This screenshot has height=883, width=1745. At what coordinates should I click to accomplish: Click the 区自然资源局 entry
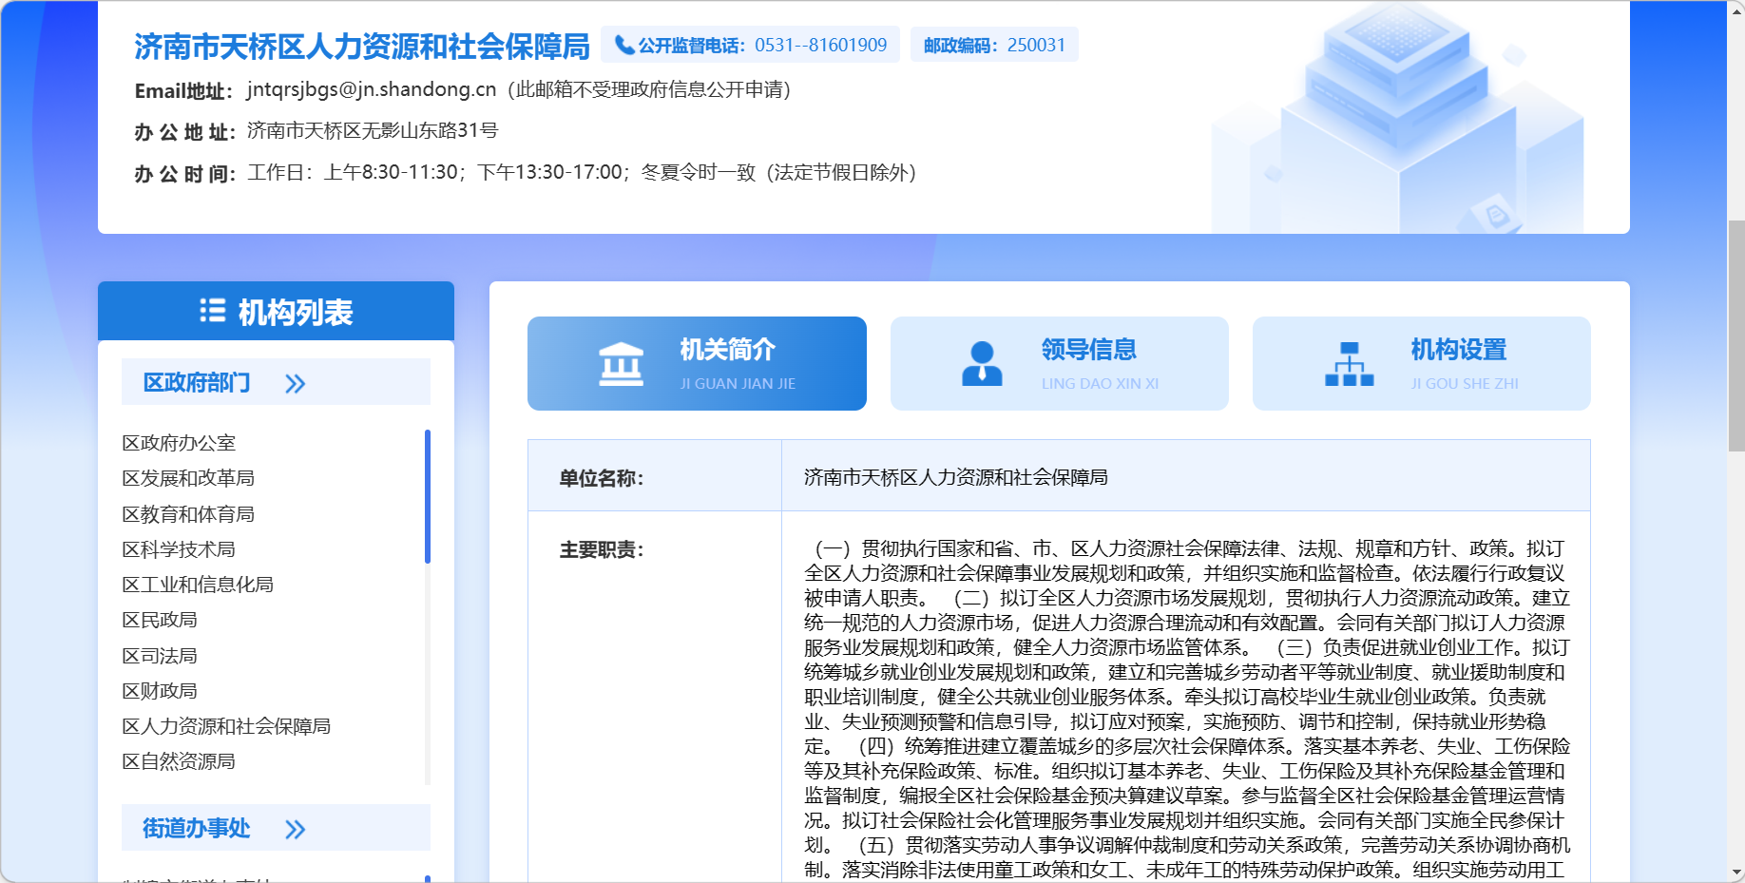coord(179,761)
